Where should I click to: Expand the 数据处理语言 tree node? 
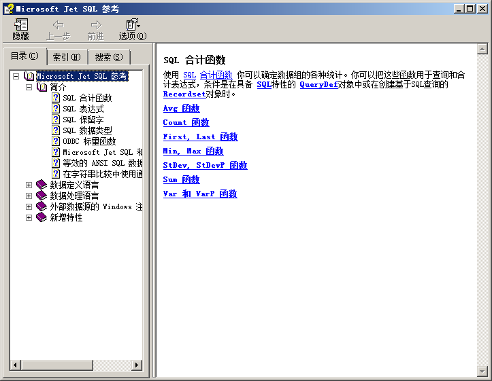click(x=29, y=196)
